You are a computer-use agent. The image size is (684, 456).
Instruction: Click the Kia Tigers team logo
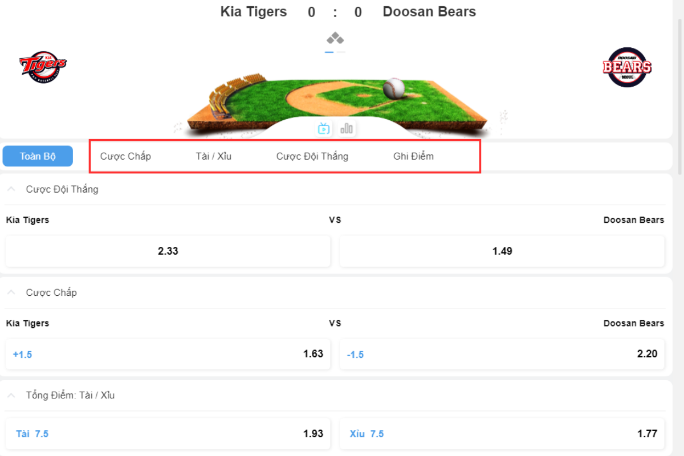(43, 67)
